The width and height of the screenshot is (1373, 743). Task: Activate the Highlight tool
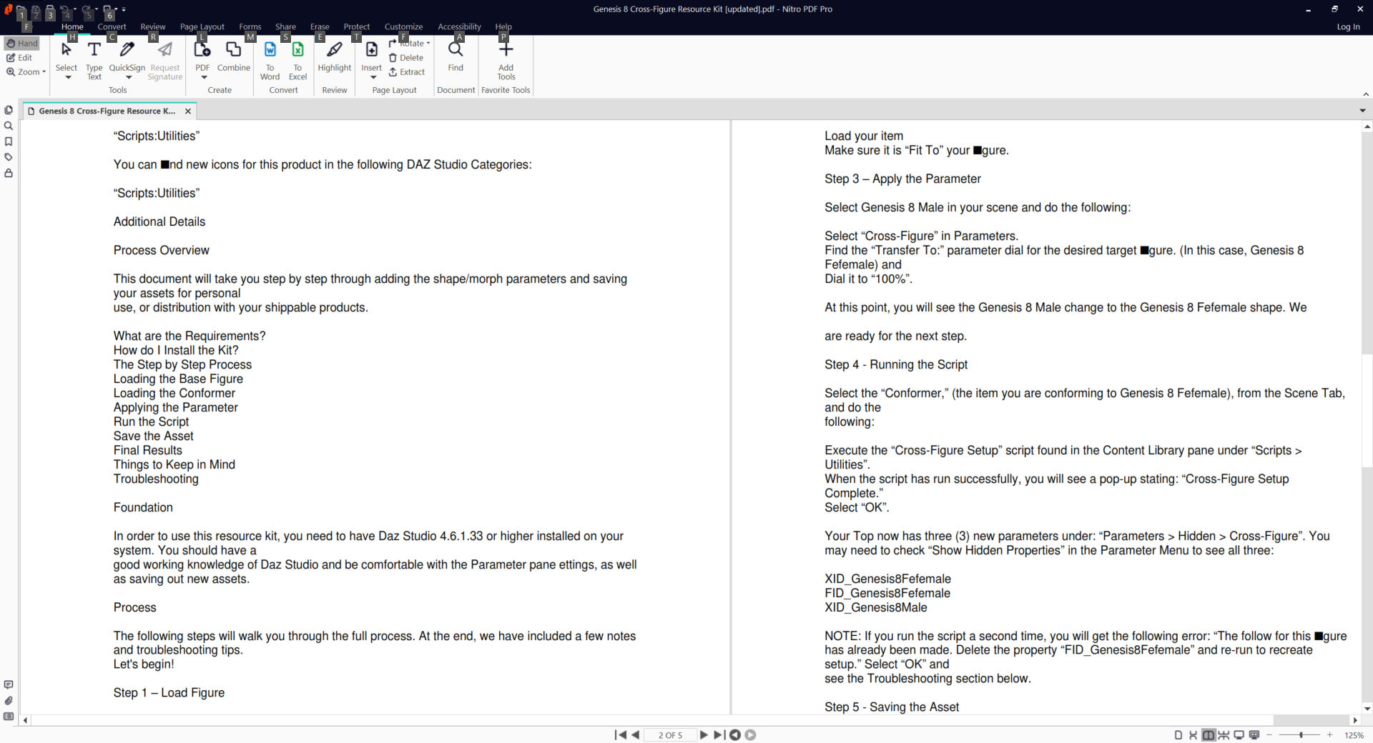[334, 57]
